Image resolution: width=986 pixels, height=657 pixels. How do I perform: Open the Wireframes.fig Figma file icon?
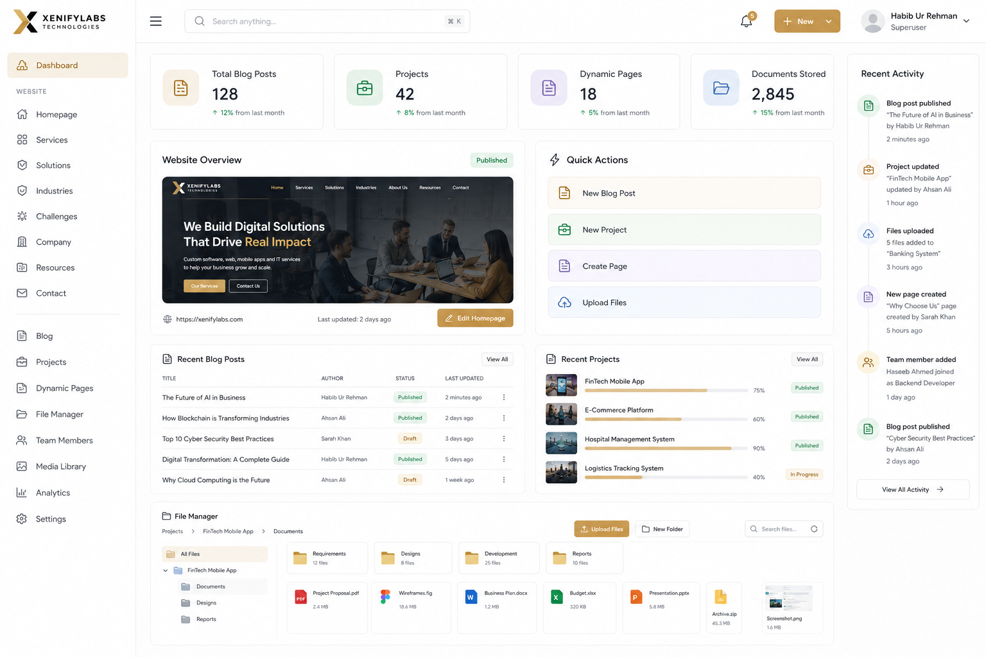pyautogui.click(x=385, y=597)
